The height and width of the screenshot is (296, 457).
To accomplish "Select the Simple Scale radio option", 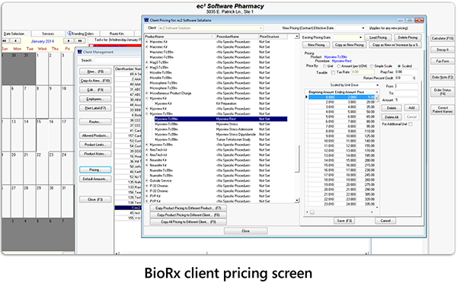I will [x=372, y=66].
